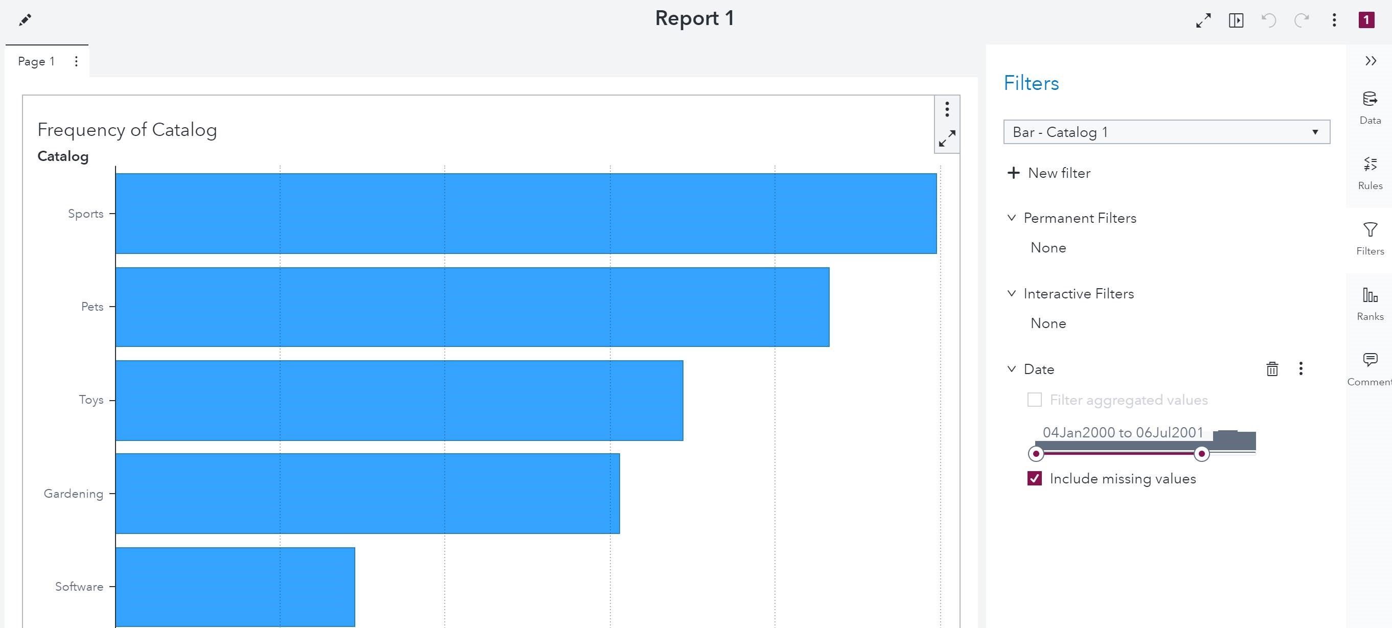Open the Page 1 options menu
The height and width of the screenshot is (628, 1392).
click(x=76, y=61)
